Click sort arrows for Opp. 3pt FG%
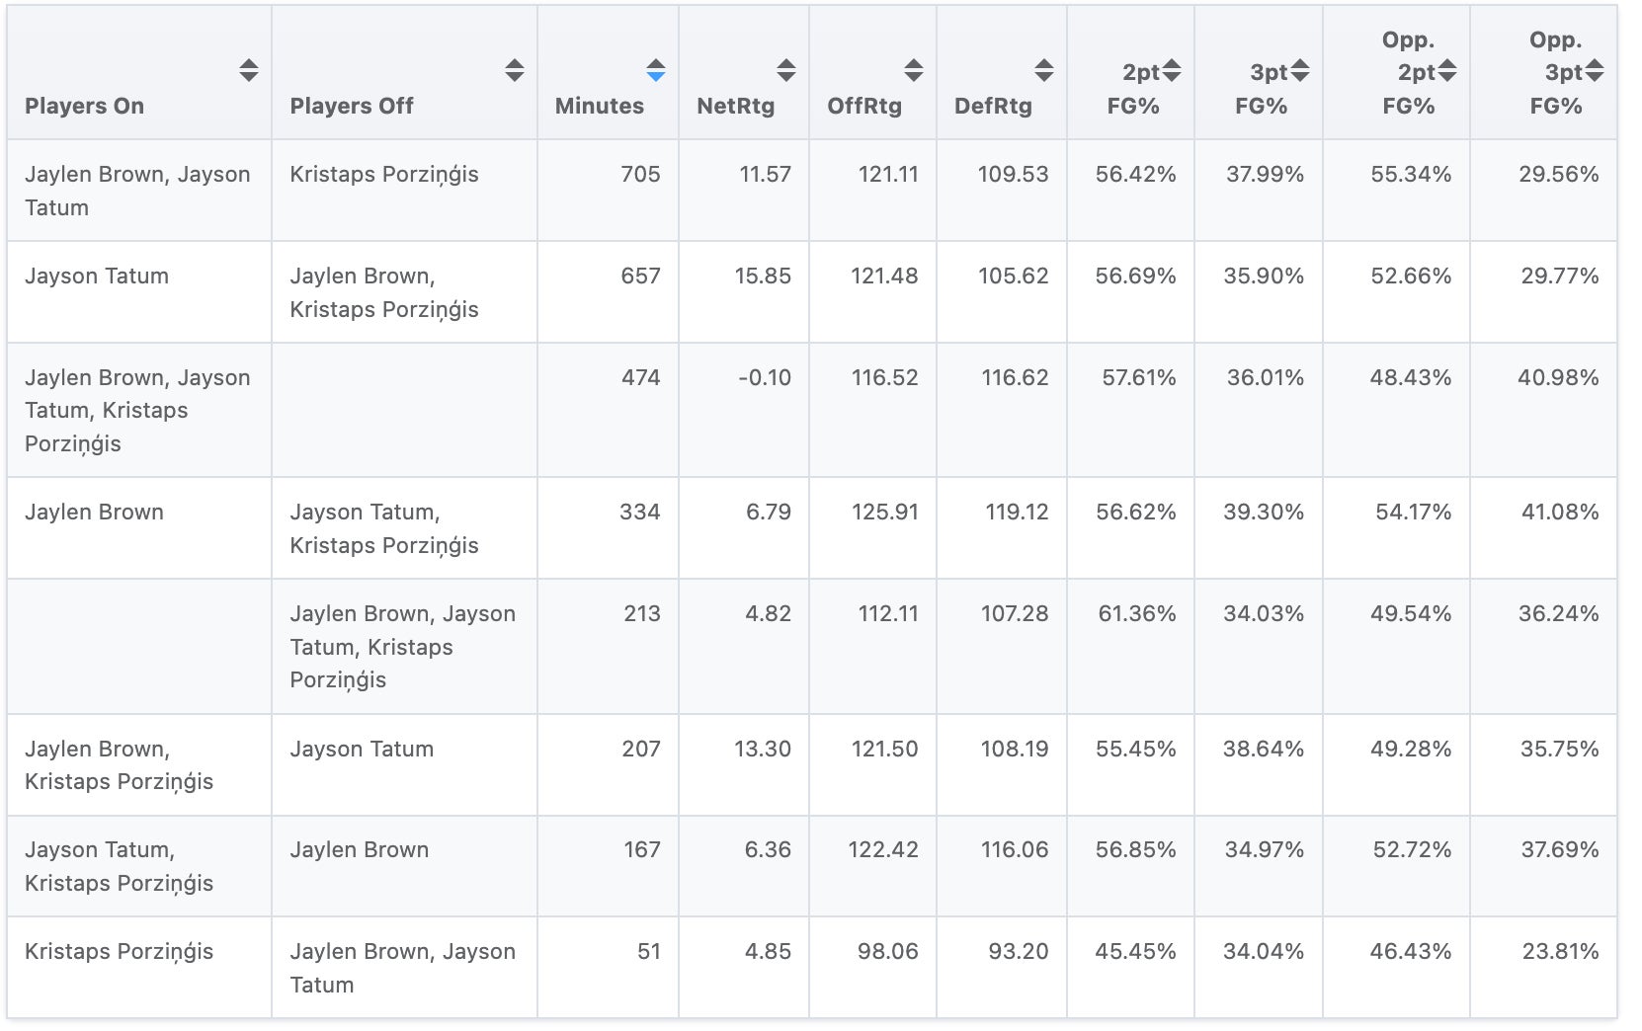Image resolution: width=1642 pixels, height=1031 pixels. [x=1595, y=70]
